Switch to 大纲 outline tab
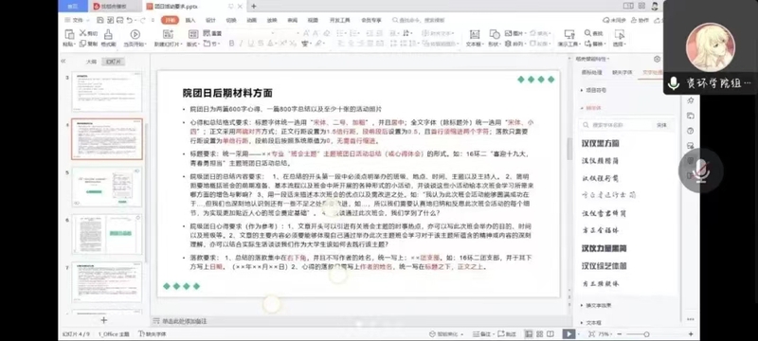This screenshot has width=758, height=341. [x=91, y=62]
